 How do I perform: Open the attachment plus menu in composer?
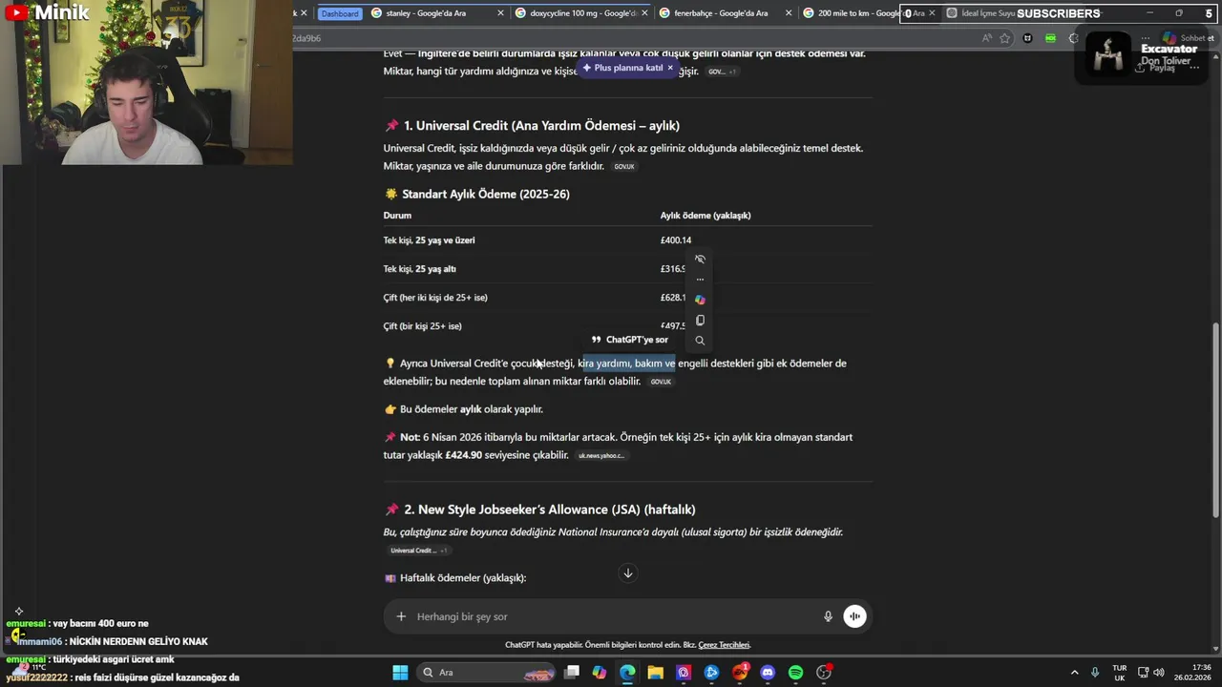pyautogui.click(x=401, y=616)
